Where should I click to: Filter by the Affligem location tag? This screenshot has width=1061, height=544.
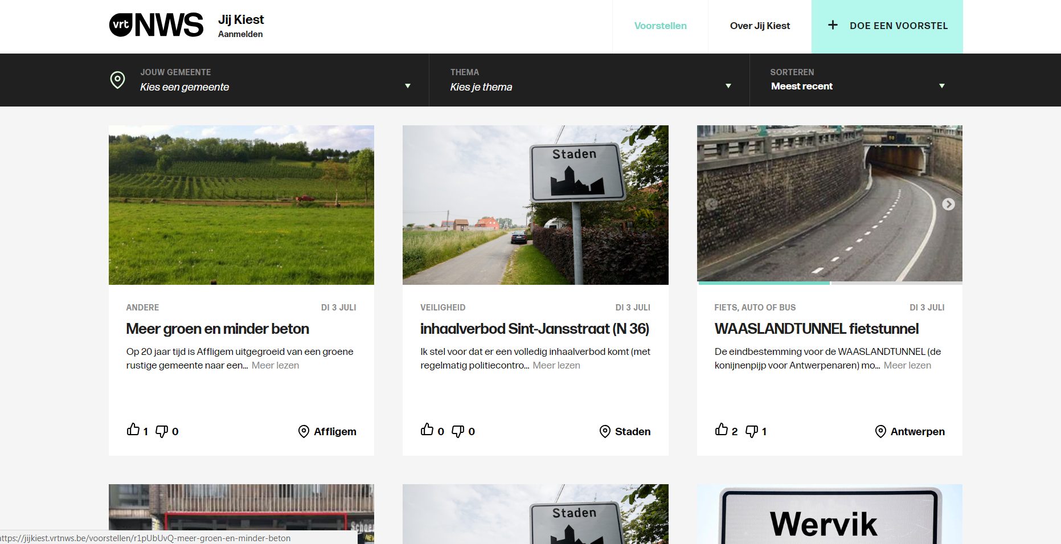328,432
